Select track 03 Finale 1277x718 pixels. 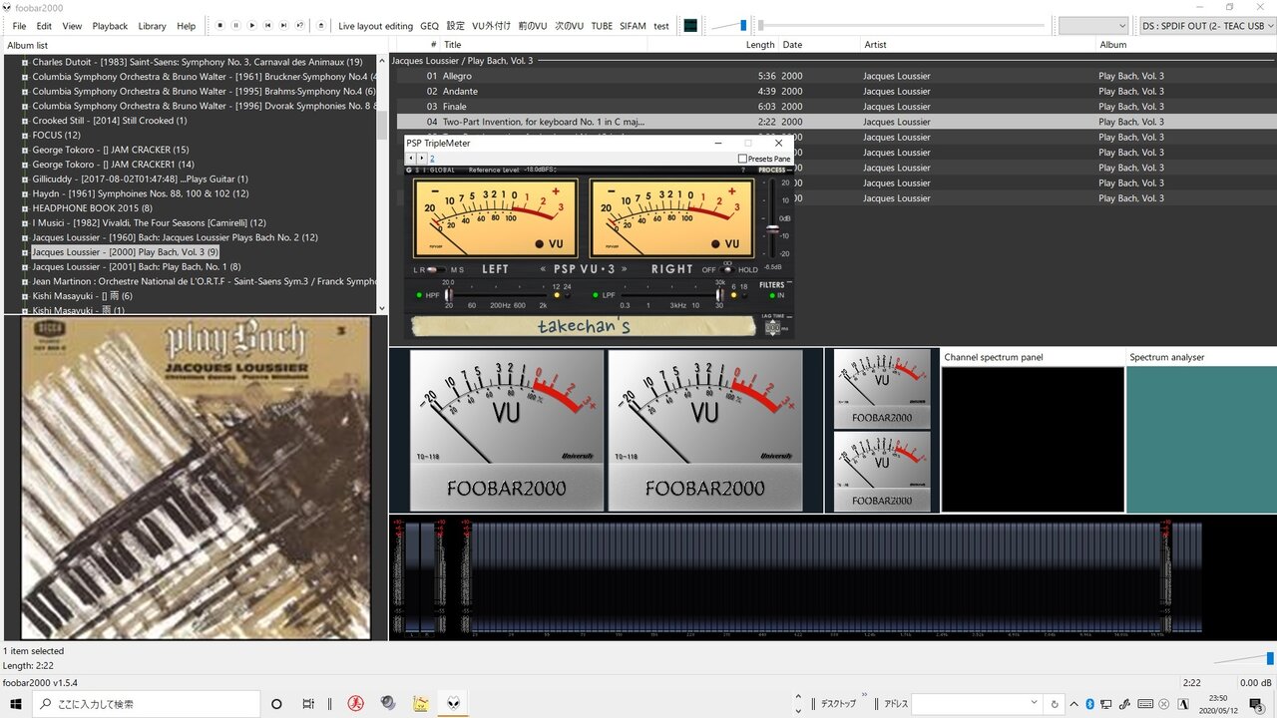tap(836, 106)
